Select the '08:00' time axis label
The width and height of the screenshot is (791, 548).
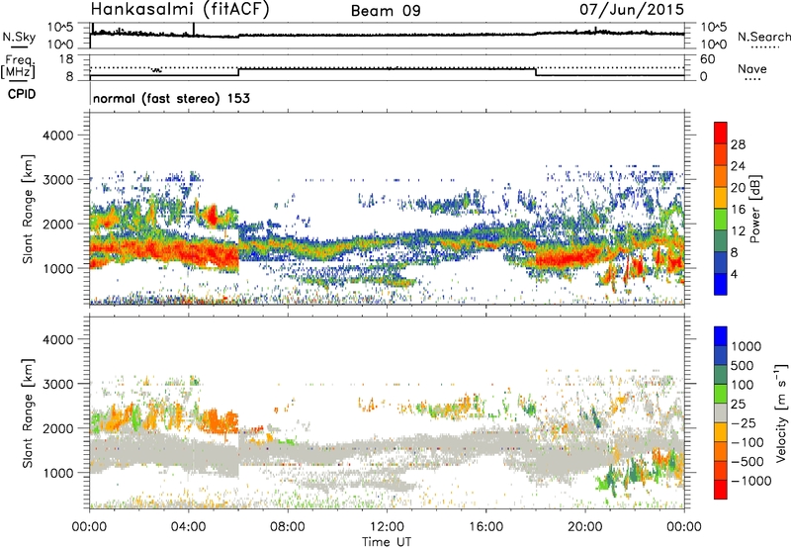(x=288, y=527)
